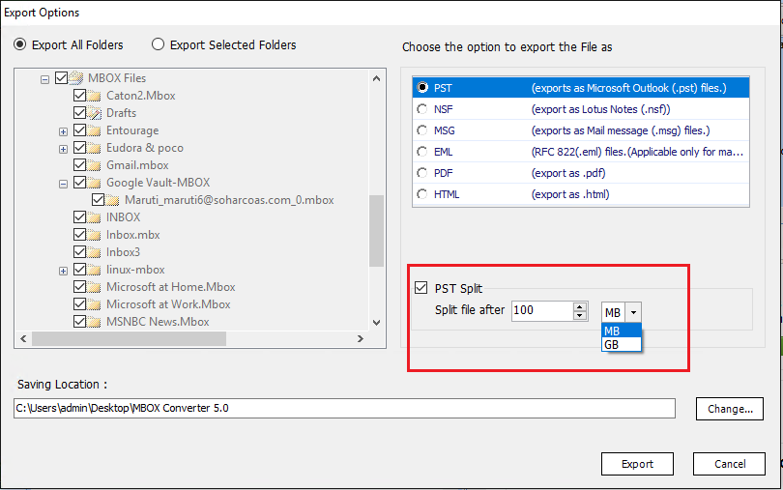Uncheck the Gmail.mbox checkbox
The image size is (783, 490).
point(79,164)
